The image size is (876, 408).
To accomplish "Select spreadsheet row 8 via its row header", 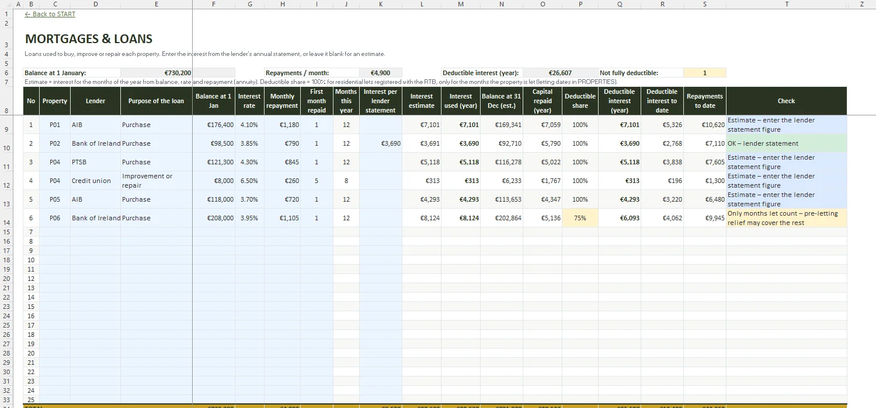I will [x=6, y=101].
